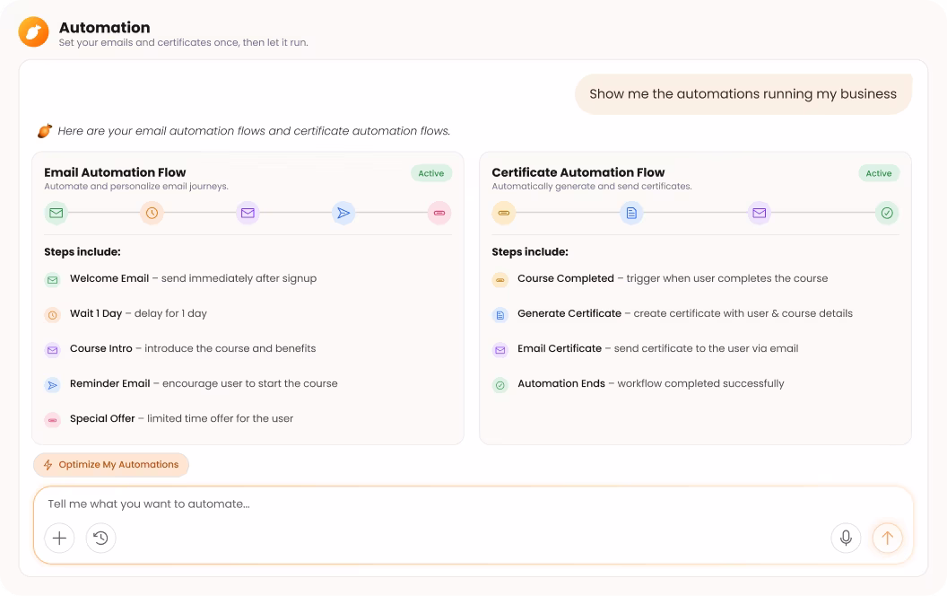Open the chat history clock icon
The image size is (947, 596).
coord(100,538)
